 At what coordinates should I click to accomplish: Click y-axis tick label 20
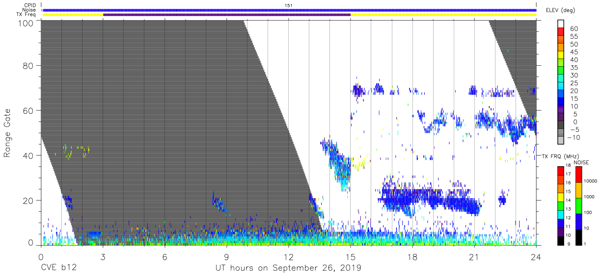coord(28,200)
